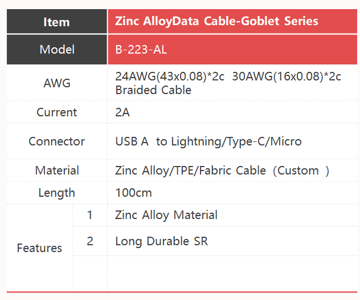This screenshot has height=300, width=360.
Task: Click the Material row label
Action: [x=57, y=171]
